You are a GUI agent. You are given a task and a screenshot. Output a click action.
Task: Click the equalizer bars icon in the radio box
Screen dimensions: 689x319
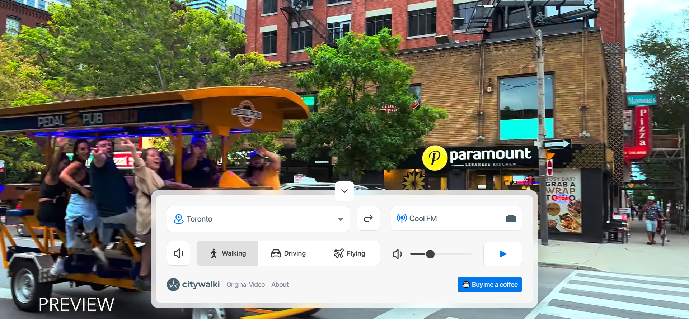[x=511, y=218]
